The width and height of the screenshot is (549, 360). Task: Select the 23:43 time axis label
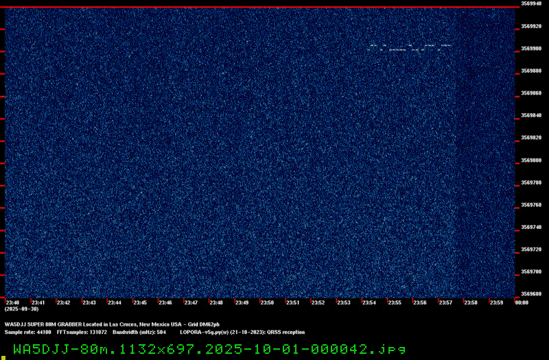coord(89,302)
